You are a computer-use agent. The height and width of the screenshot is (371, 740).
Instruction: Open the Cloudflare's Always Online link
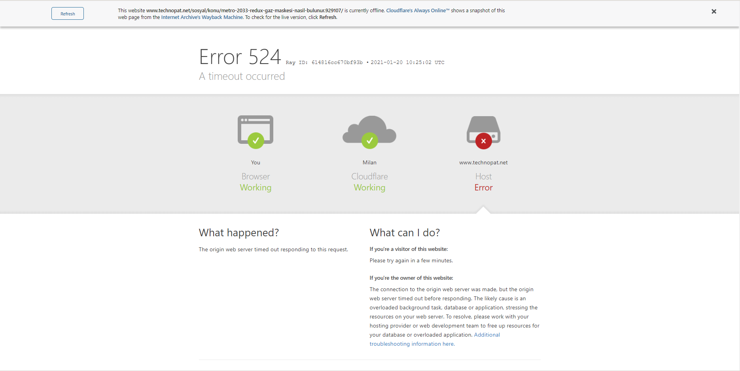[418, 11]
